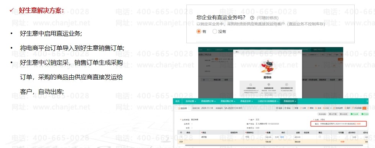
Task: Open the 选项设置 tab
Action: [x=190, y=101]
